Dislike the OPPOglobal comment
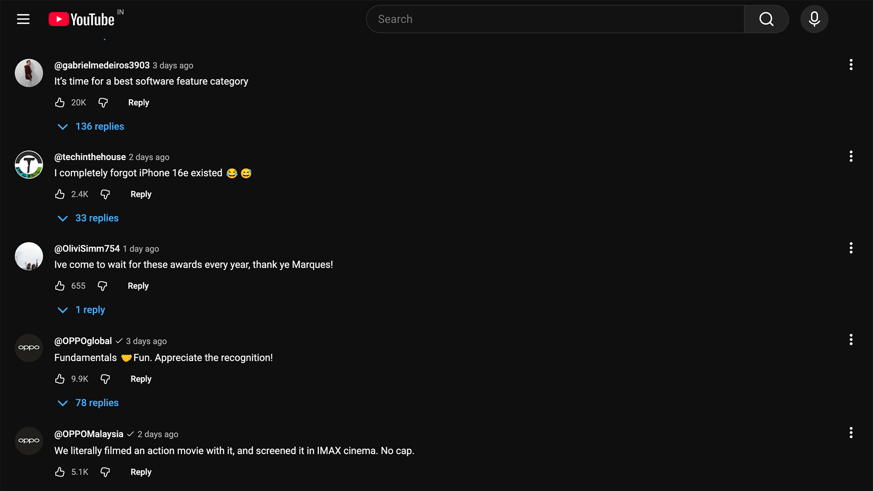Viewport: 873px width, 491px height. 105,379
